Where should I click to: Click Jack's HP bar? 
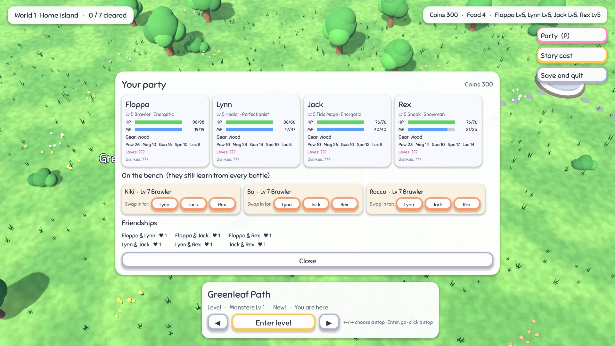coord(340,122)
